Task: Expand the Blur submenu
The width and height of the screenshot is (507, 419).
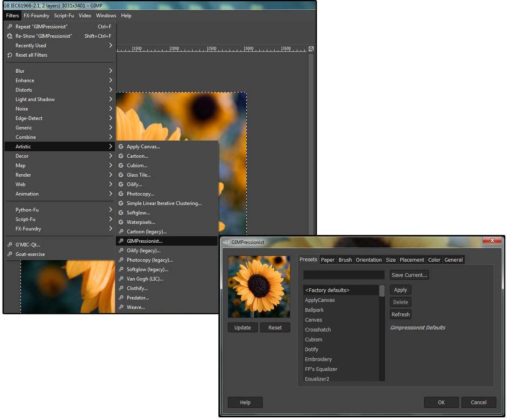Action: point(60,71)
